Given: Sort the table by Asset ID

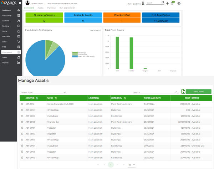Looking at the screenshot, I should (37, 98).
